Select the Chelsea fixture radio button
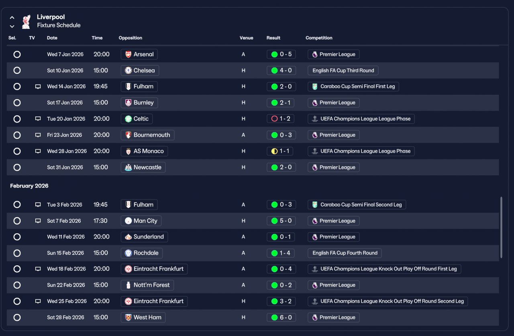Screen dimensions: 514x336 pos(17,70)
